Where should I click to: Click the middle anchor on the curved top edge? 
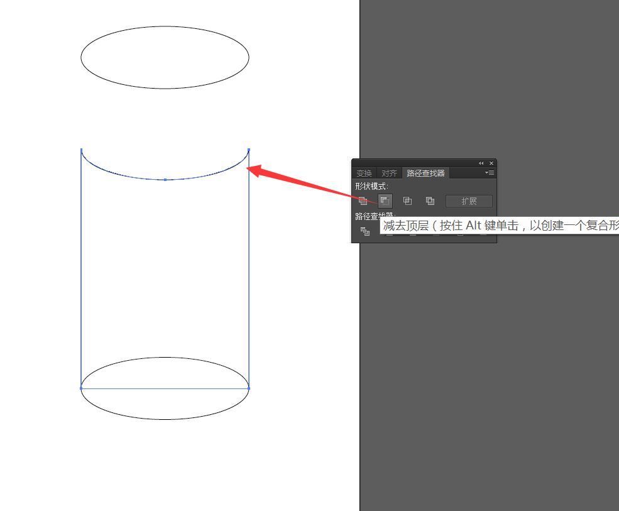coord(165,180)
